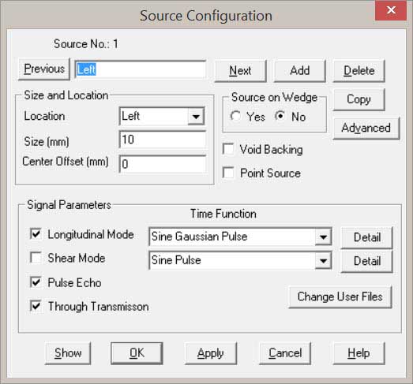
Task: Go to the Next source
Action: click(x=240, y=71)
